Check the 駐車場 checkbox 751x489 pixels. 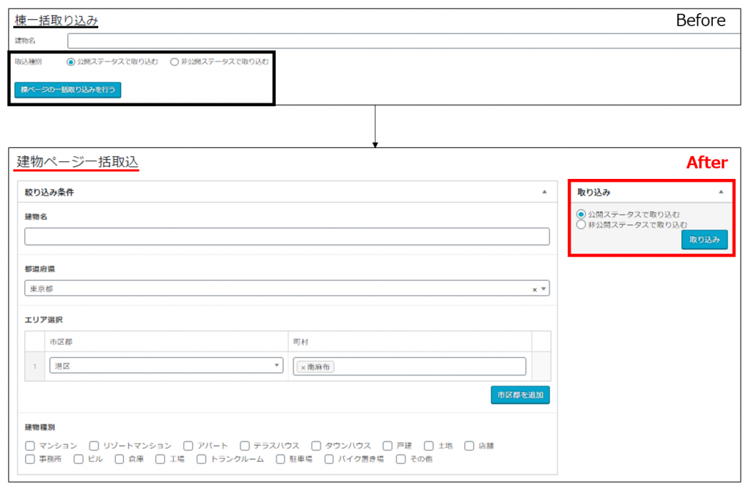pyautogui.click(x=281, y=460)
